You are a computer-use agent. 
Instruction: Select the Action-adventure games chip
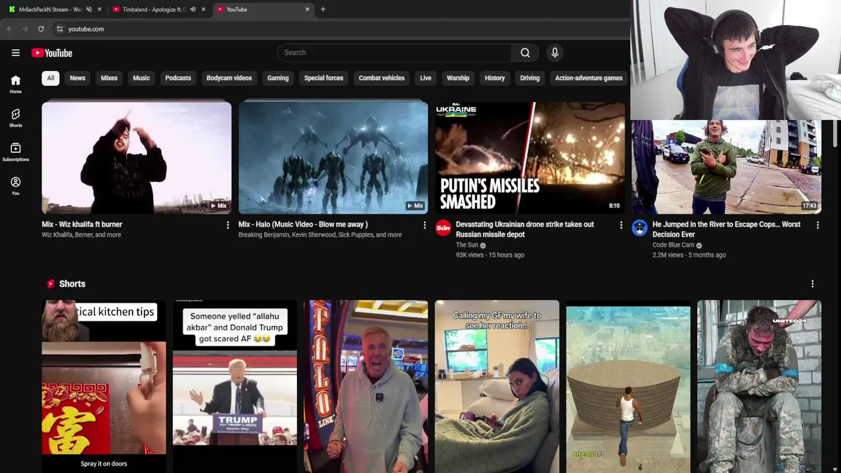pos(589,78)
